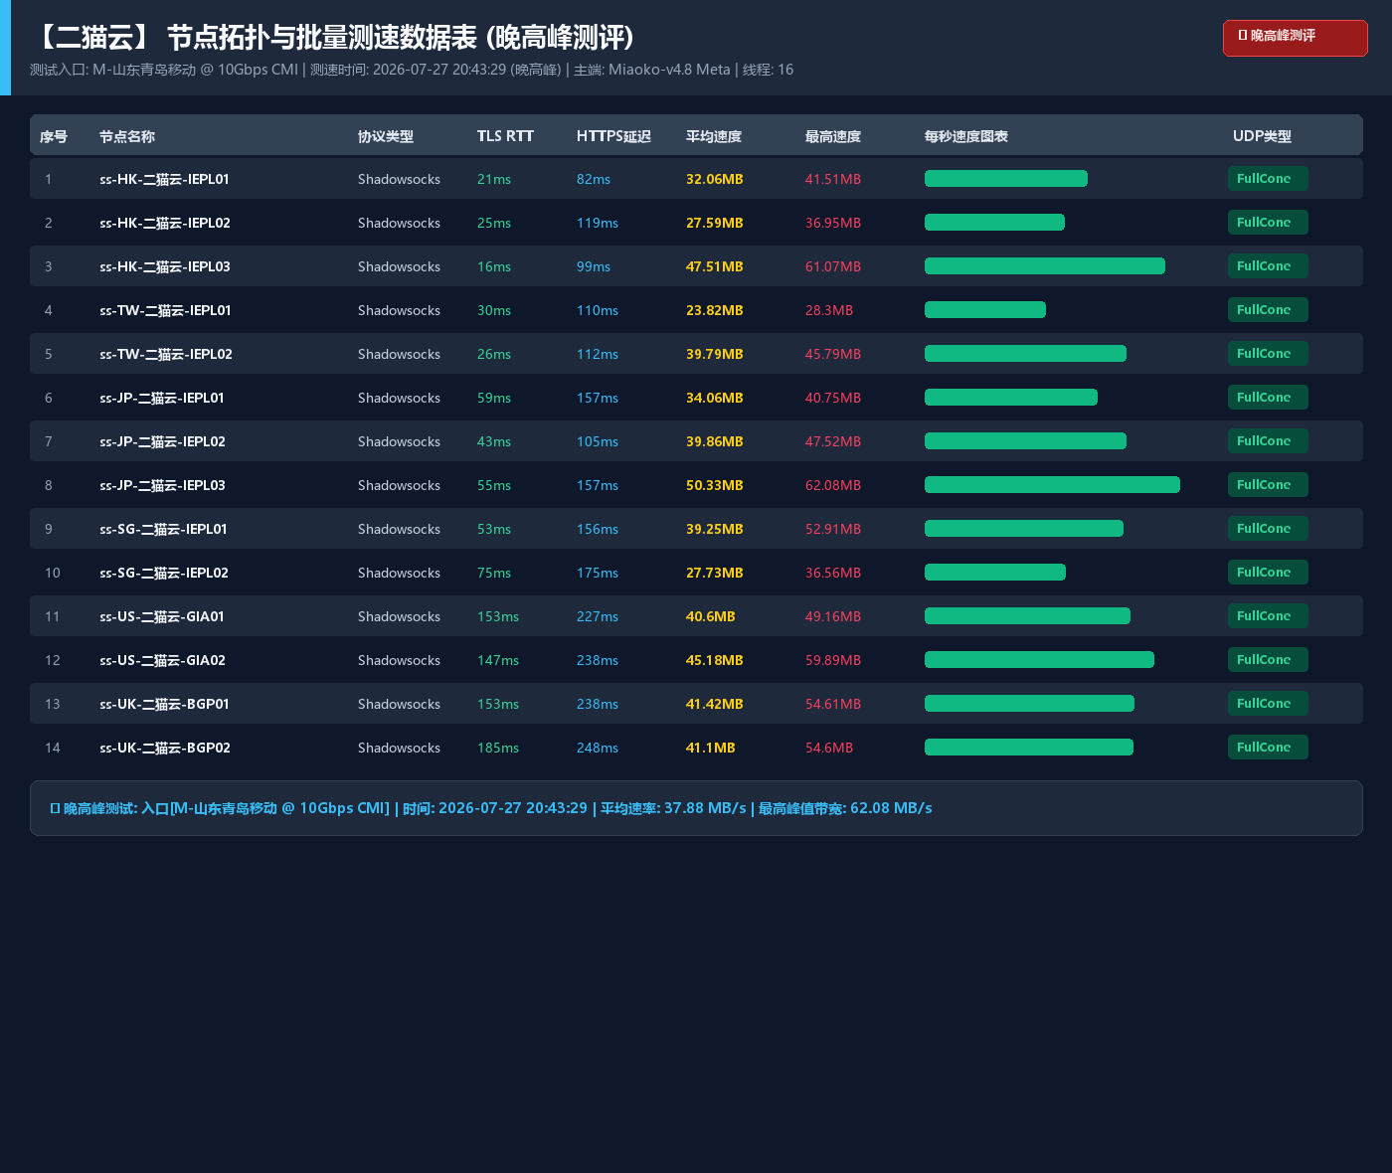The height and width of the screenshot is (1173, 1392).
Task: Click the speed bar of ss-JP-二猫云-IEPL03
Action: tap(1052, 485)
